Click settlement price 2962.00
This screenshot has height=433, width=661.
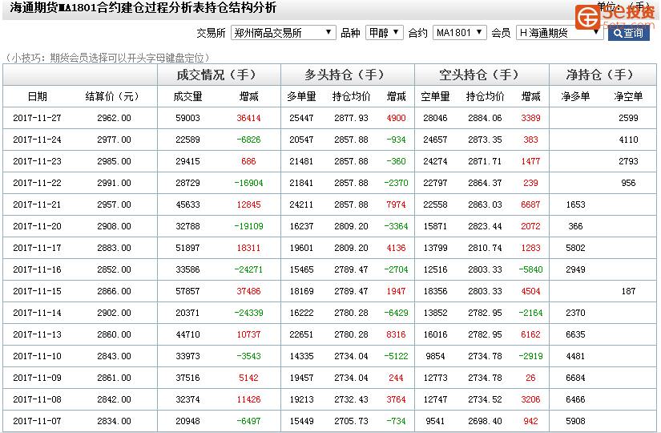point(114,118)
